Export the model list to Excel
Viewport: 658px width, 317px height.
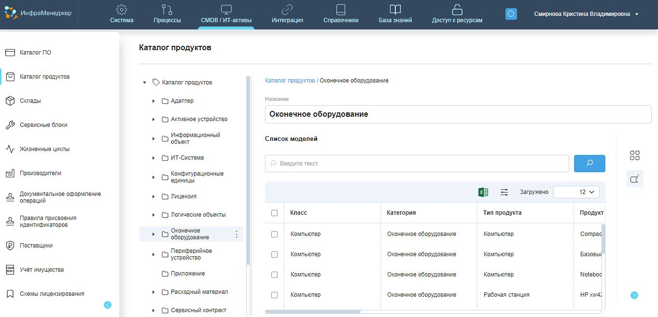point(482,192)
